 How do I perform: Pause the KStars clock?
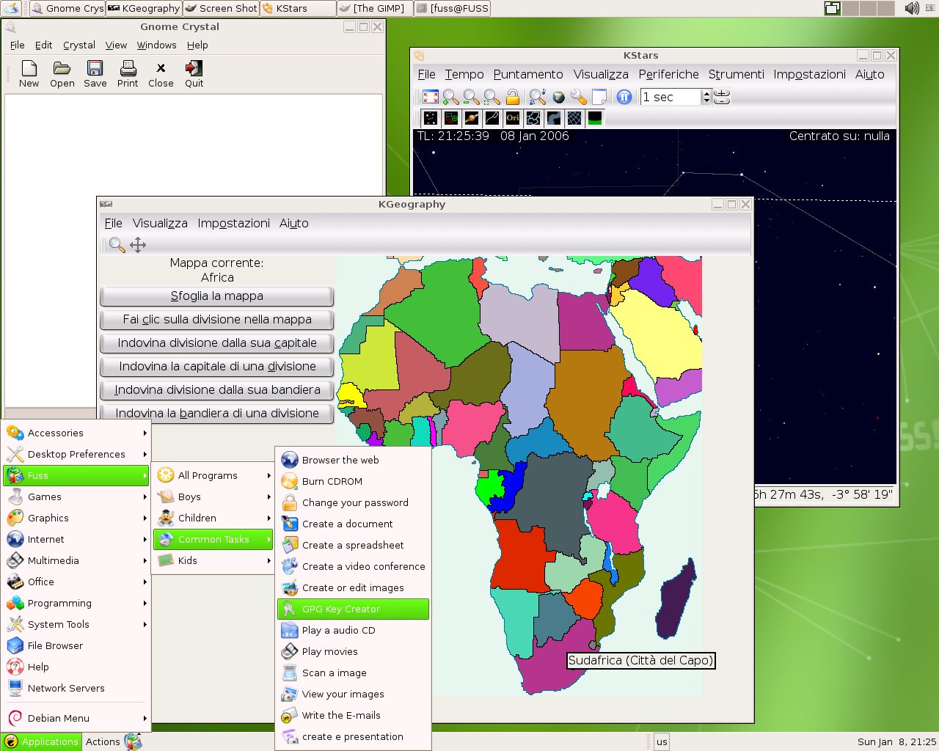coord(624,97)
